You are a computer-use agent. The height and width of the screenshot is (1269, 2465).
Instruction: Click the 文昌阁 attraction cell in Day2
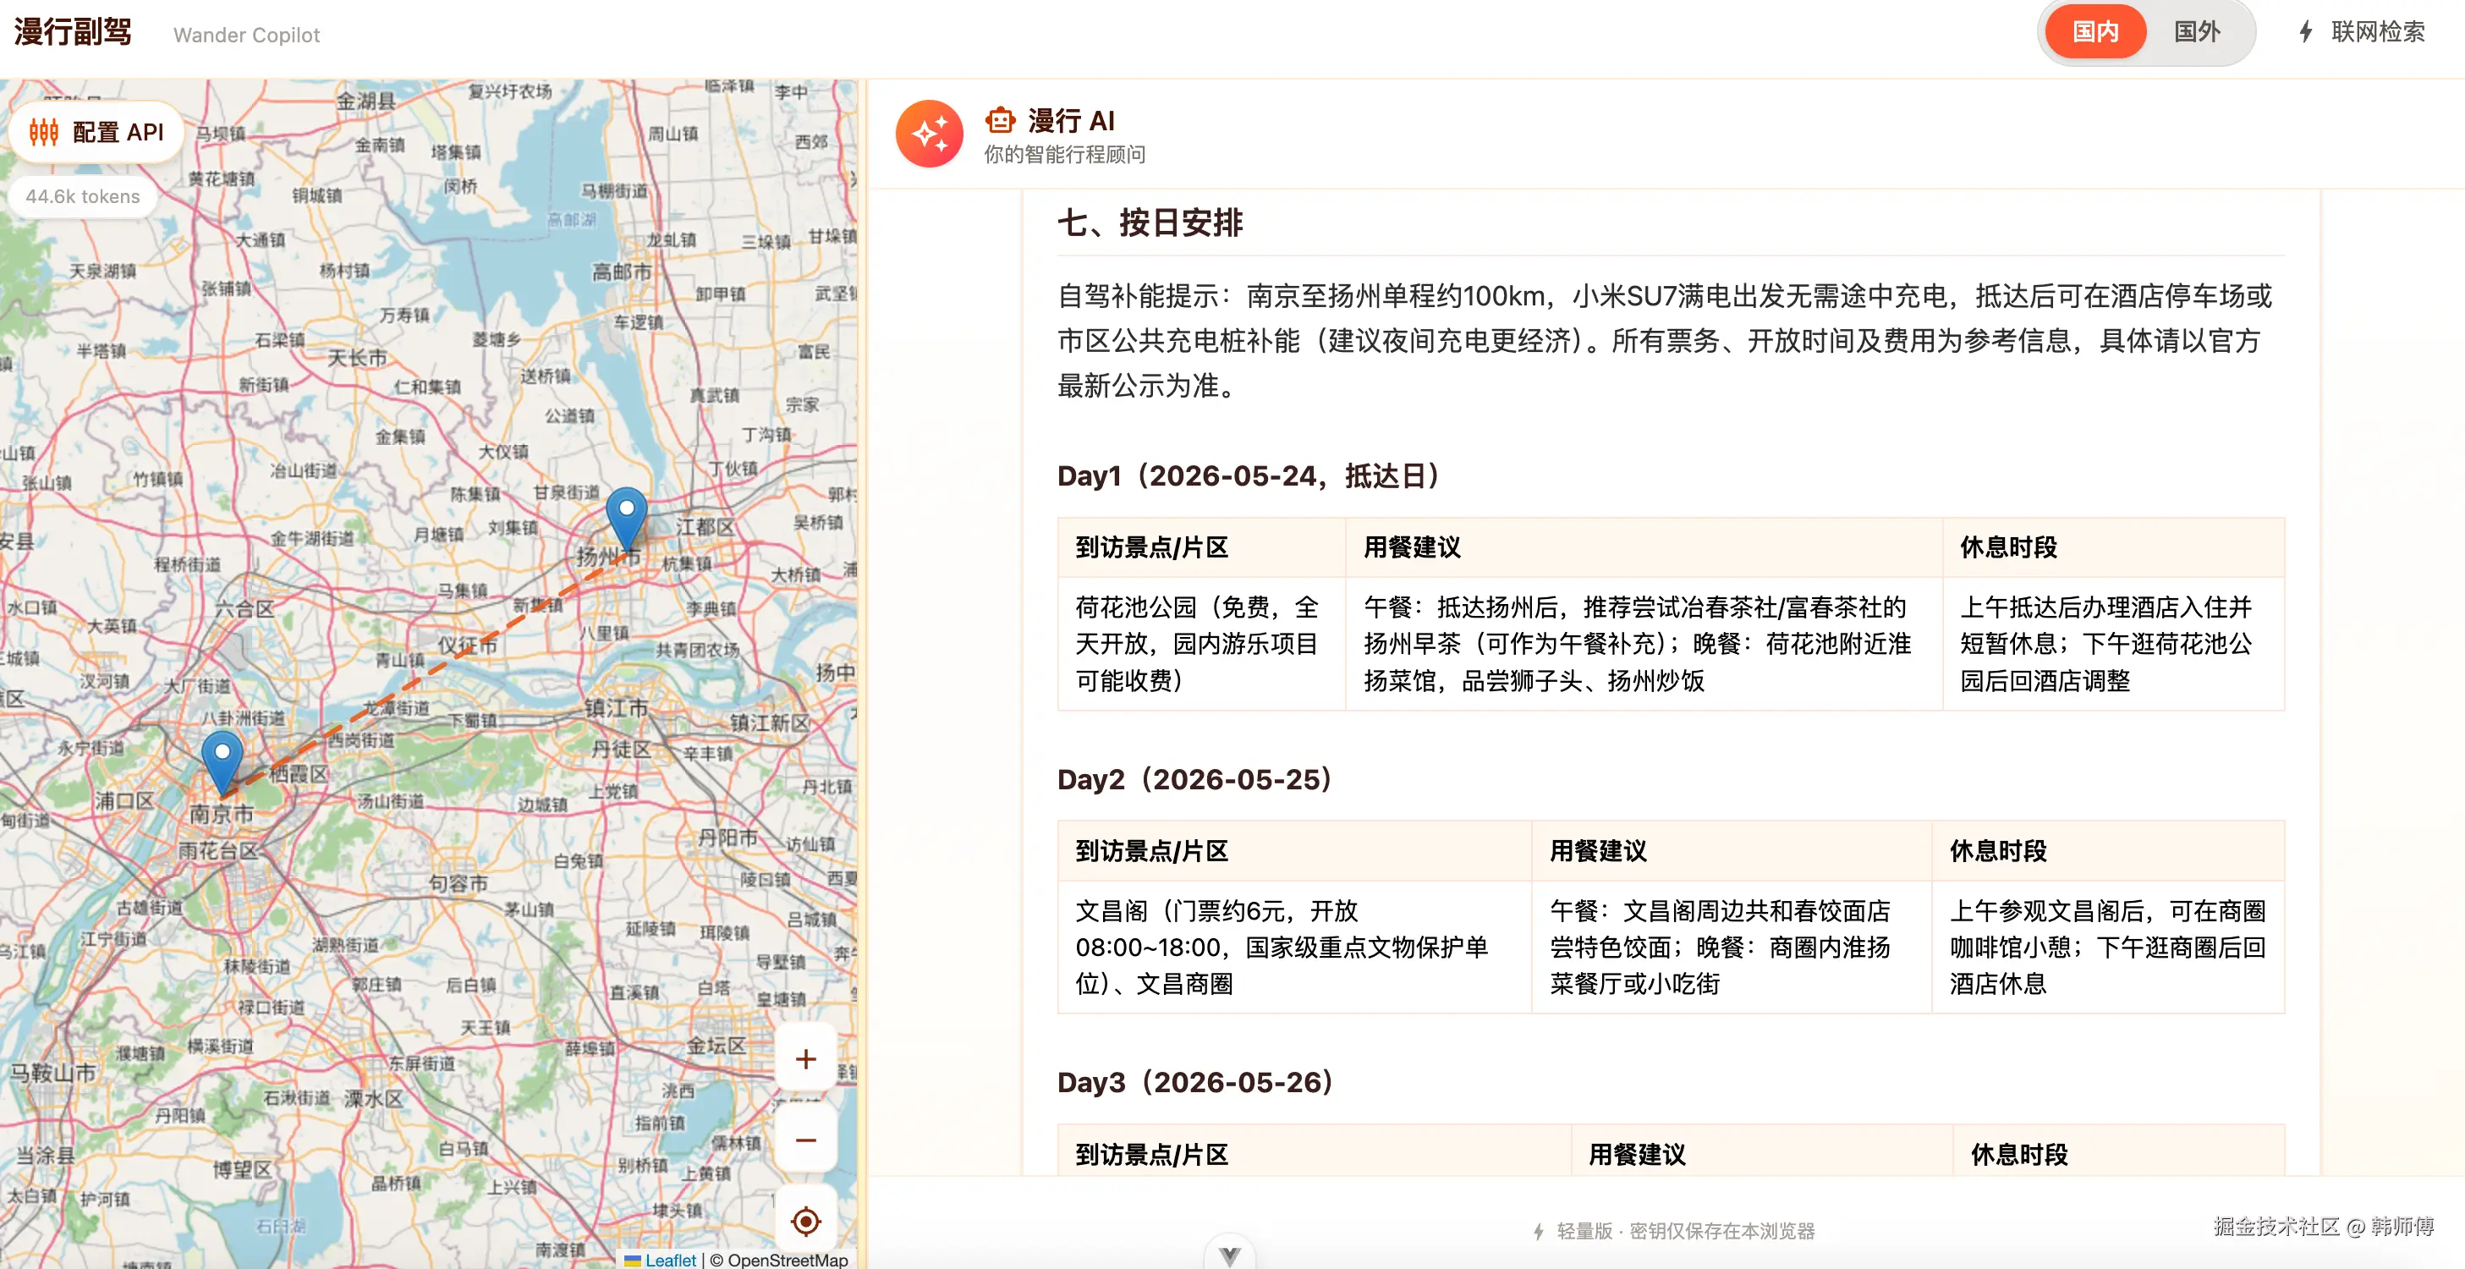[x=1293, y=947]
